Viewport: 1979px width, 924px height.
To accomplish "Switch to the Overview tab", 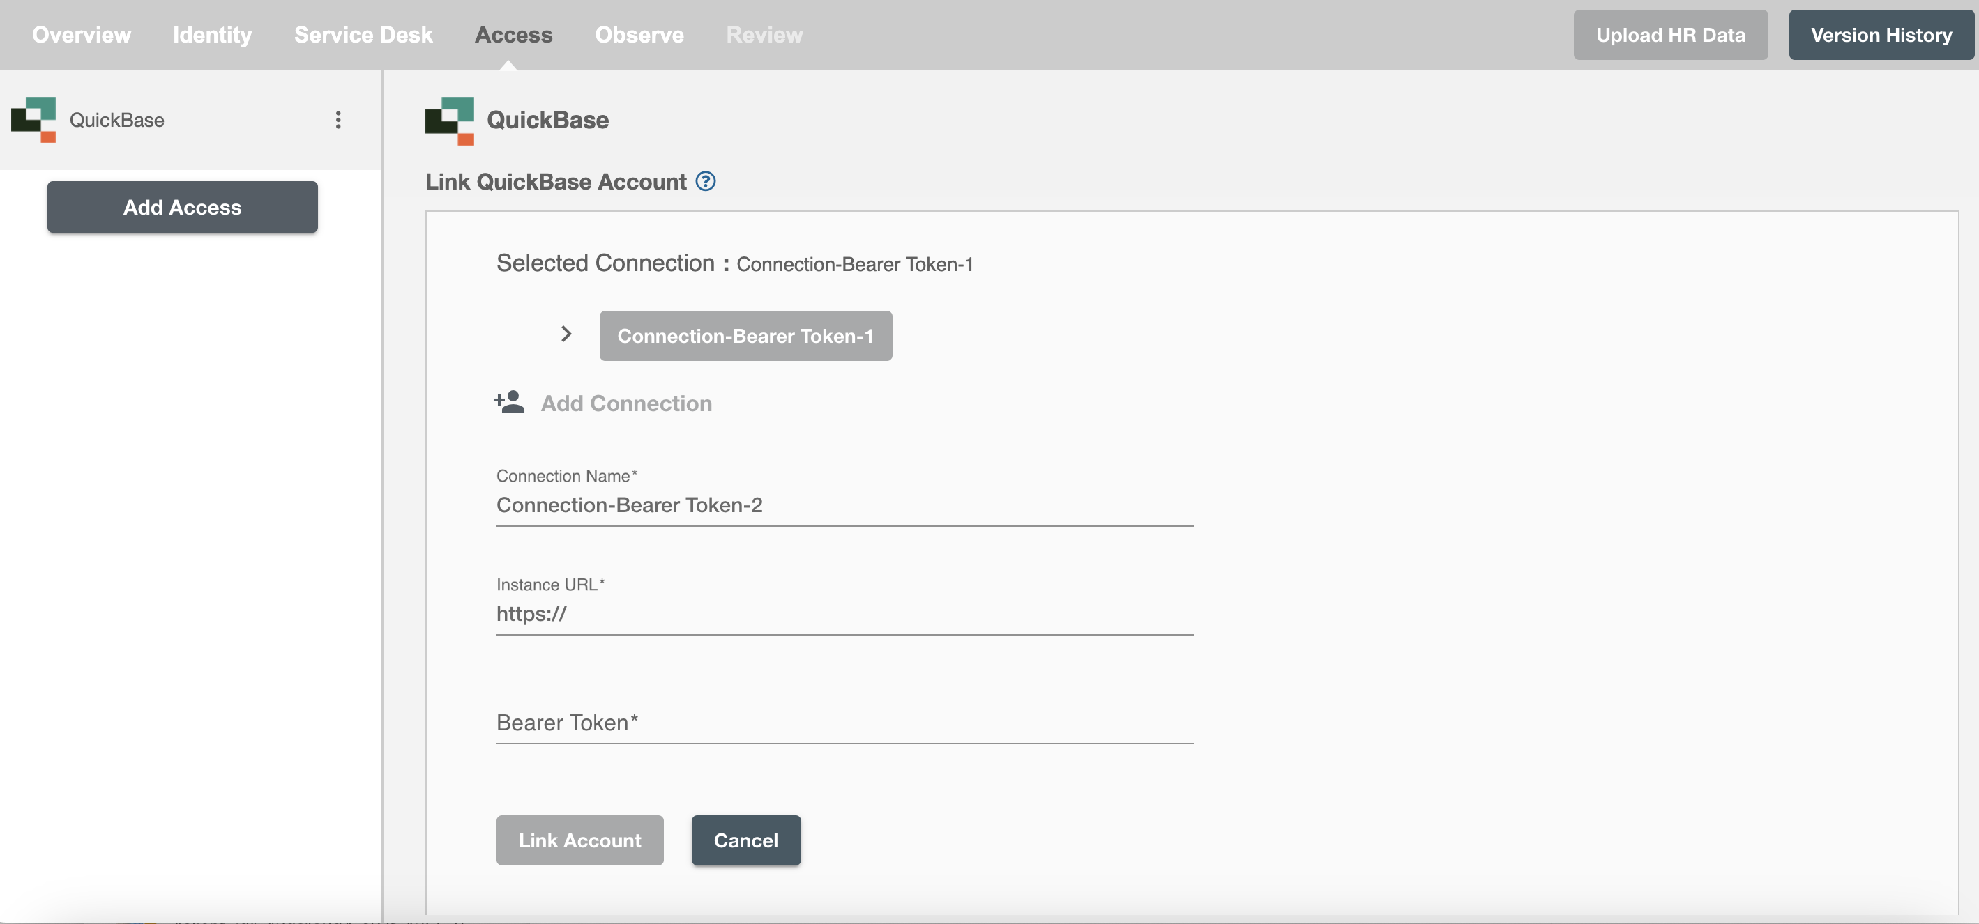I will point(82,34).
